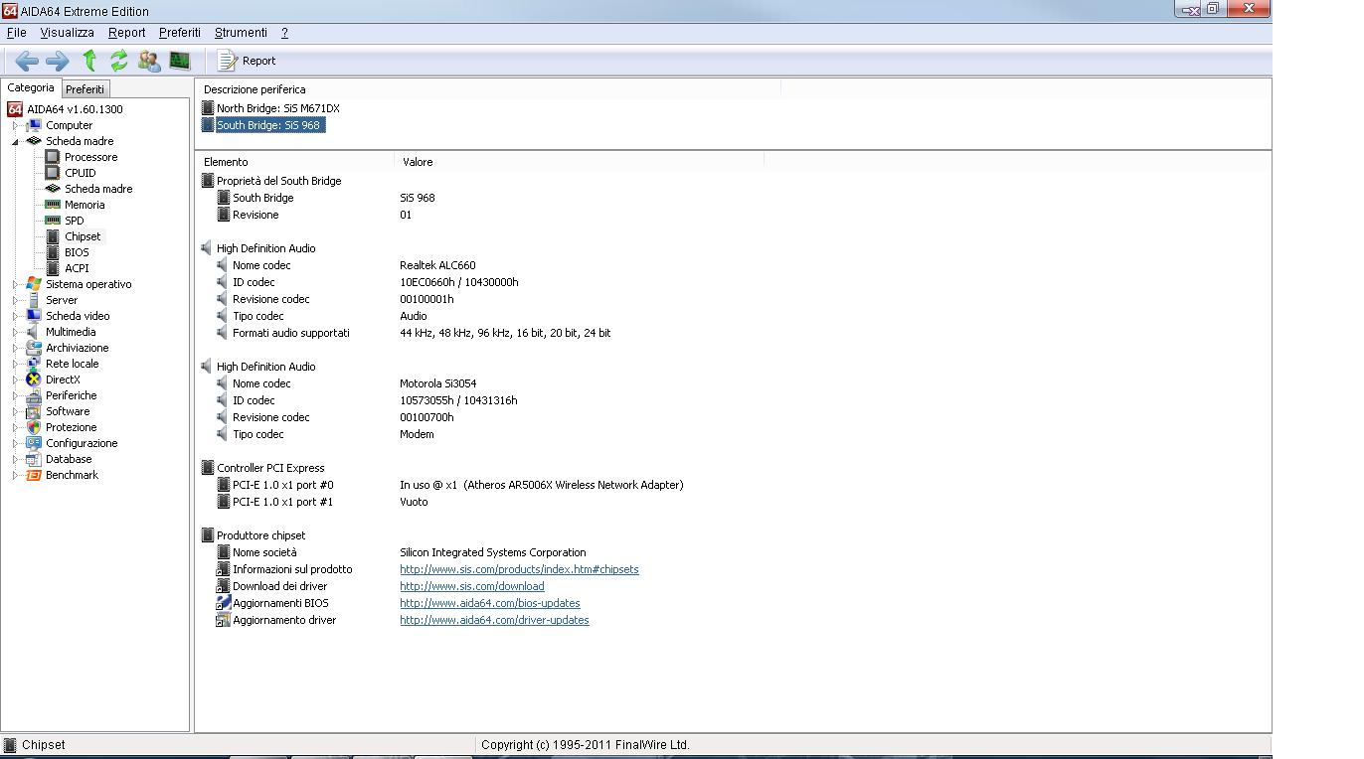Generate a report with the Report button
This screenshot has height=759, width=1364.
tap(247, 61)
